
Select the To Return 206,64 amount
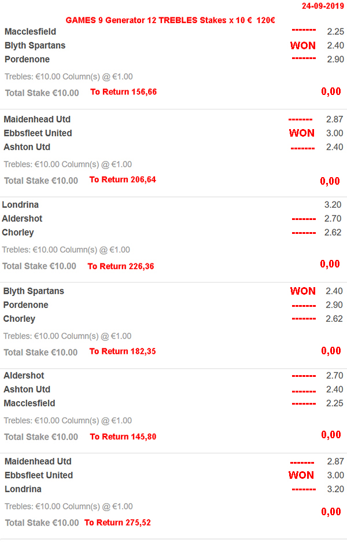click(x=123, y=179)
